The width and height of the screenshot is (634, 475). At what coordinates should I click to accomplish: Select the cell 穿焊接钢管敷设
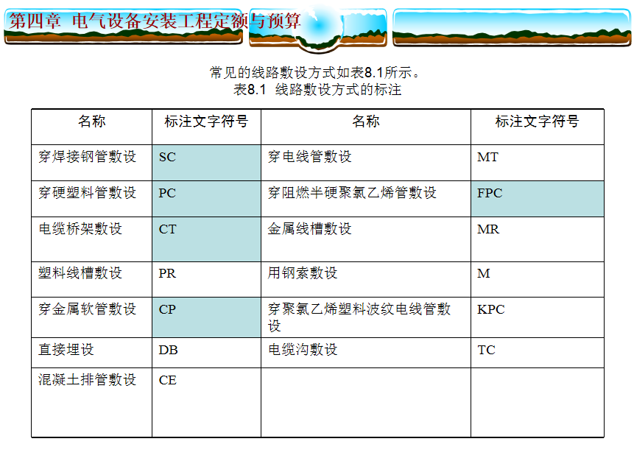point(92,163)
